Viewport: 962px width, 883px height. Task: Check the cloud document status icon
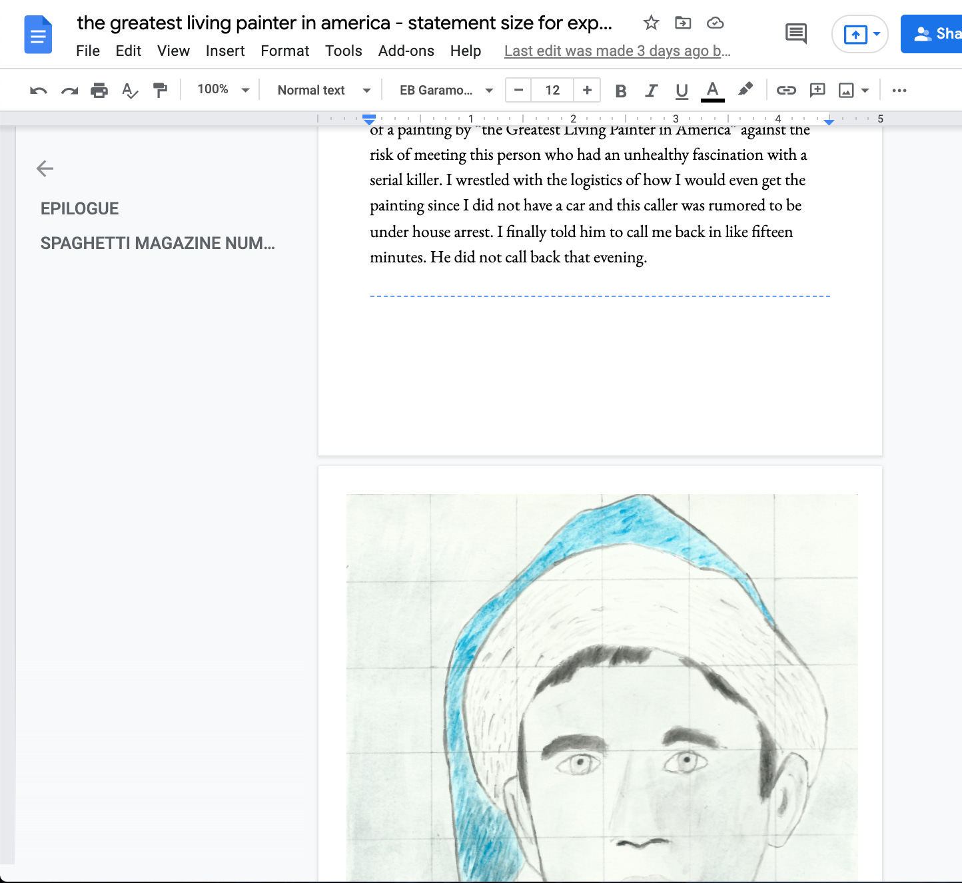(715, 23)
